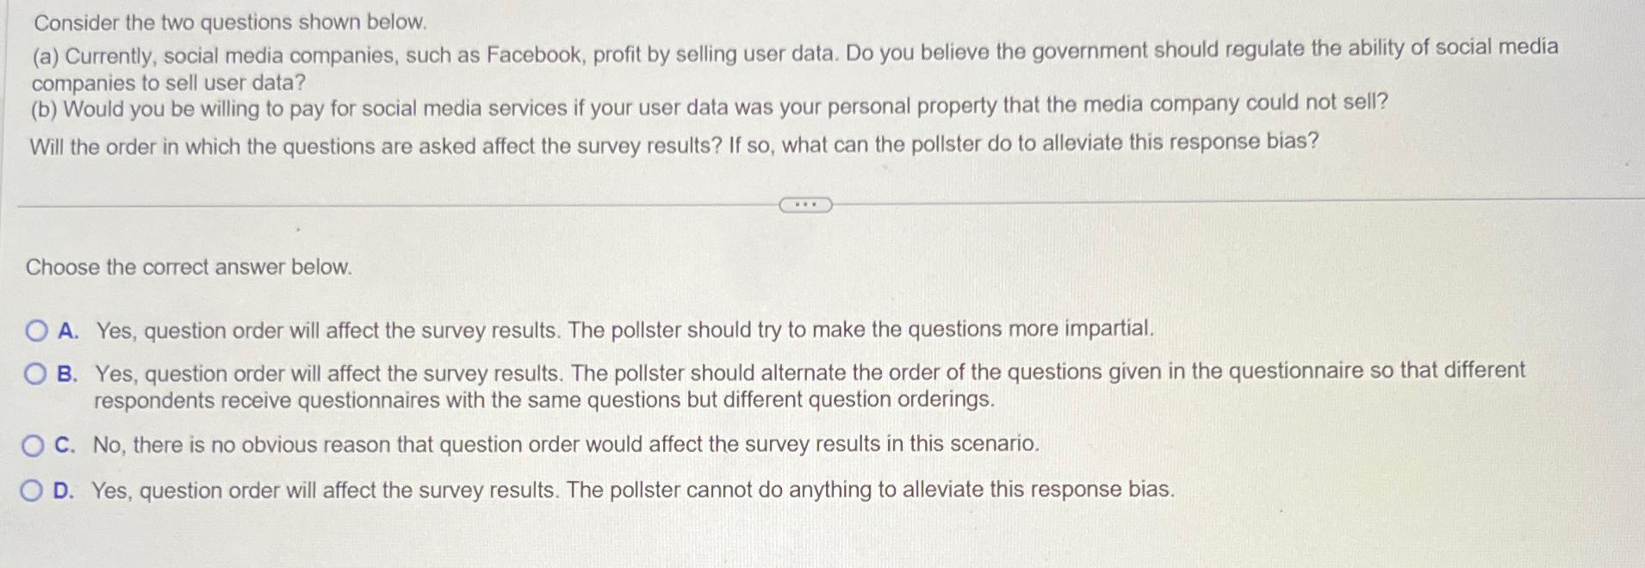This screenshot has height=568, width=1645.
Task: Click the text 'Choose the correct answer below'
Action: pyautogui.click(x=189, y=267)
